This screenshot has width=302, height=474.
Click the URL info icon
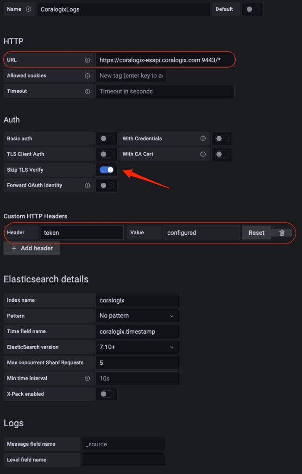point(88,60)
